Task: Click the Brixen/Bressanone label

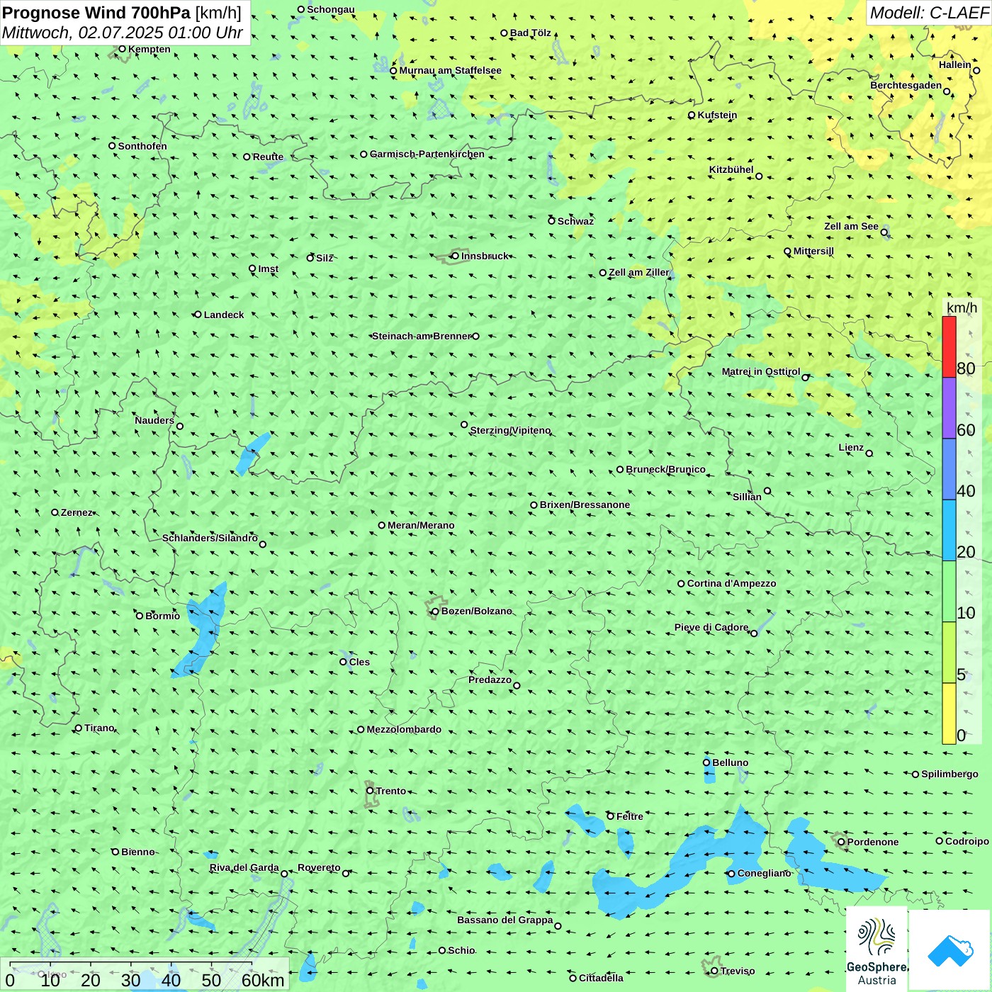Action: [x=585, y=505]
